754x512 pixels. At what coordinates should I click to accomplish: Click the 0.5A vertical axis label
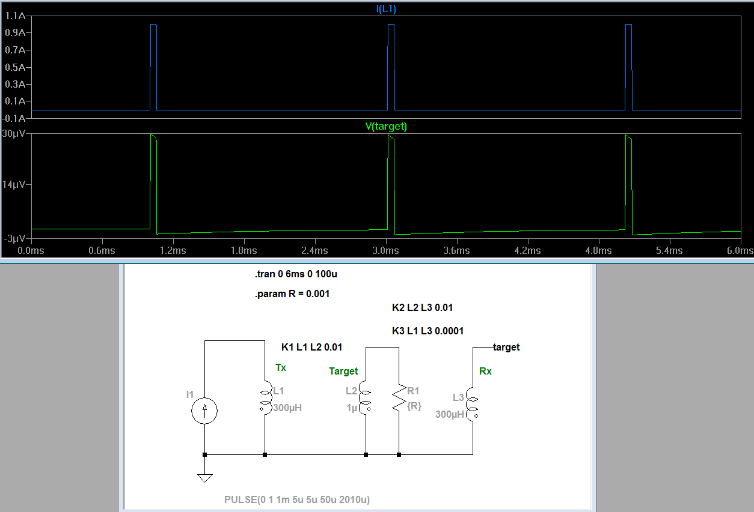(15, 67)
